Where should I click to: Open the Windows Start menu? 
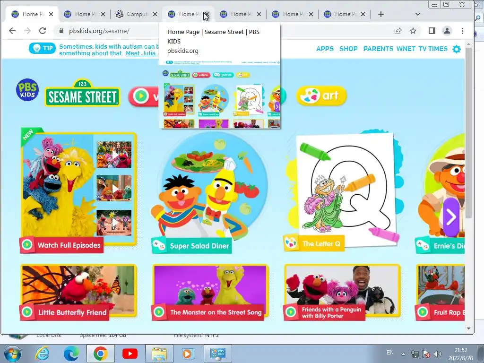[12, 354]
